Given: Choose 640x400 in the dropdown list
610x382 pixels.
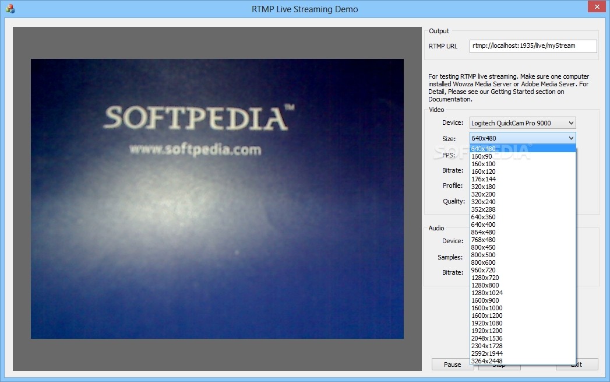Looking at the screenshot, I should 523,225.
